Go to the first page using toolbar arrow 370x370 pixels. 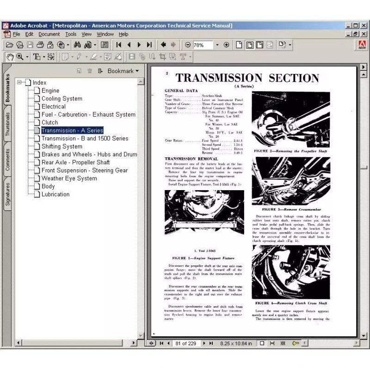(x=119, y=45)
